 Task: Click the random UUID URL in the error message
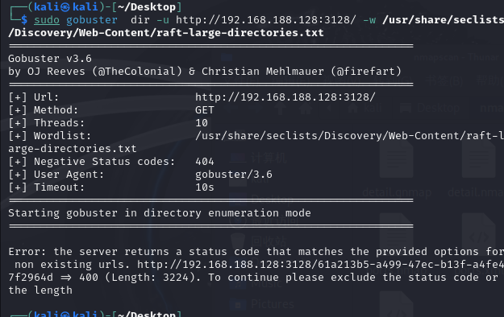pos(320,265)
